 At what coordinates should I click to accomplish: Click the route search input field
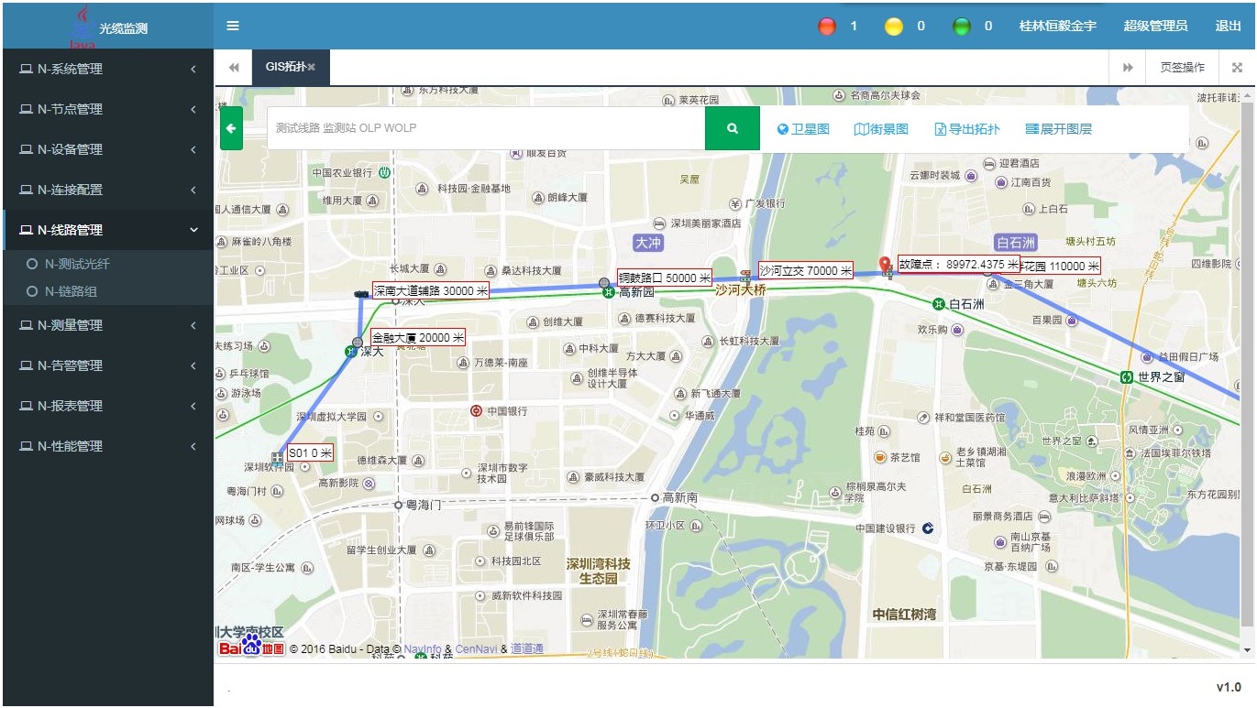486,128
